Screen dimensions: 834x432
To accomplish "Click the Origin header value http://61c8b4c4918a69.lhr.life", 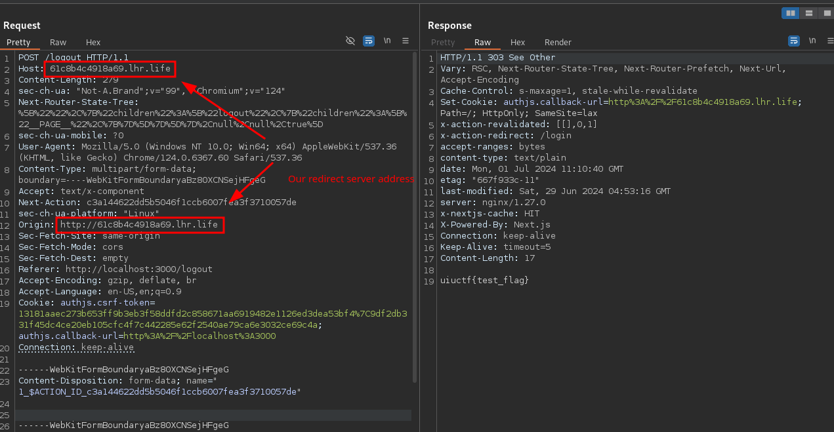I will (139, 224).
